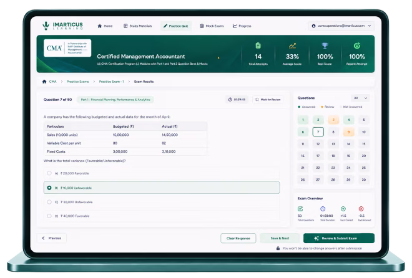Click the green plus marks icon
The height and width of the screenshot is (278, 412).
343,209
